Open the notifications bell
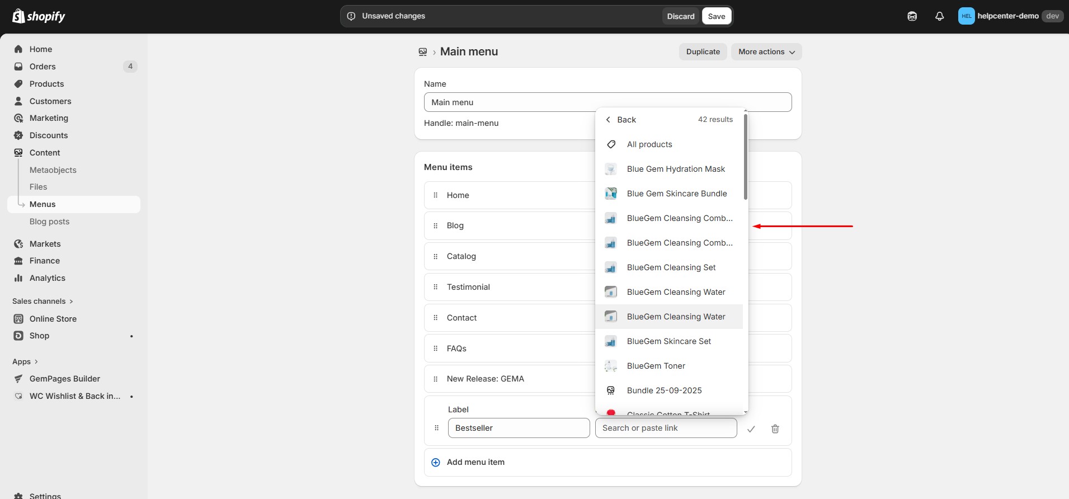Viewport: 1069px width, 499px height. [940, 16]
